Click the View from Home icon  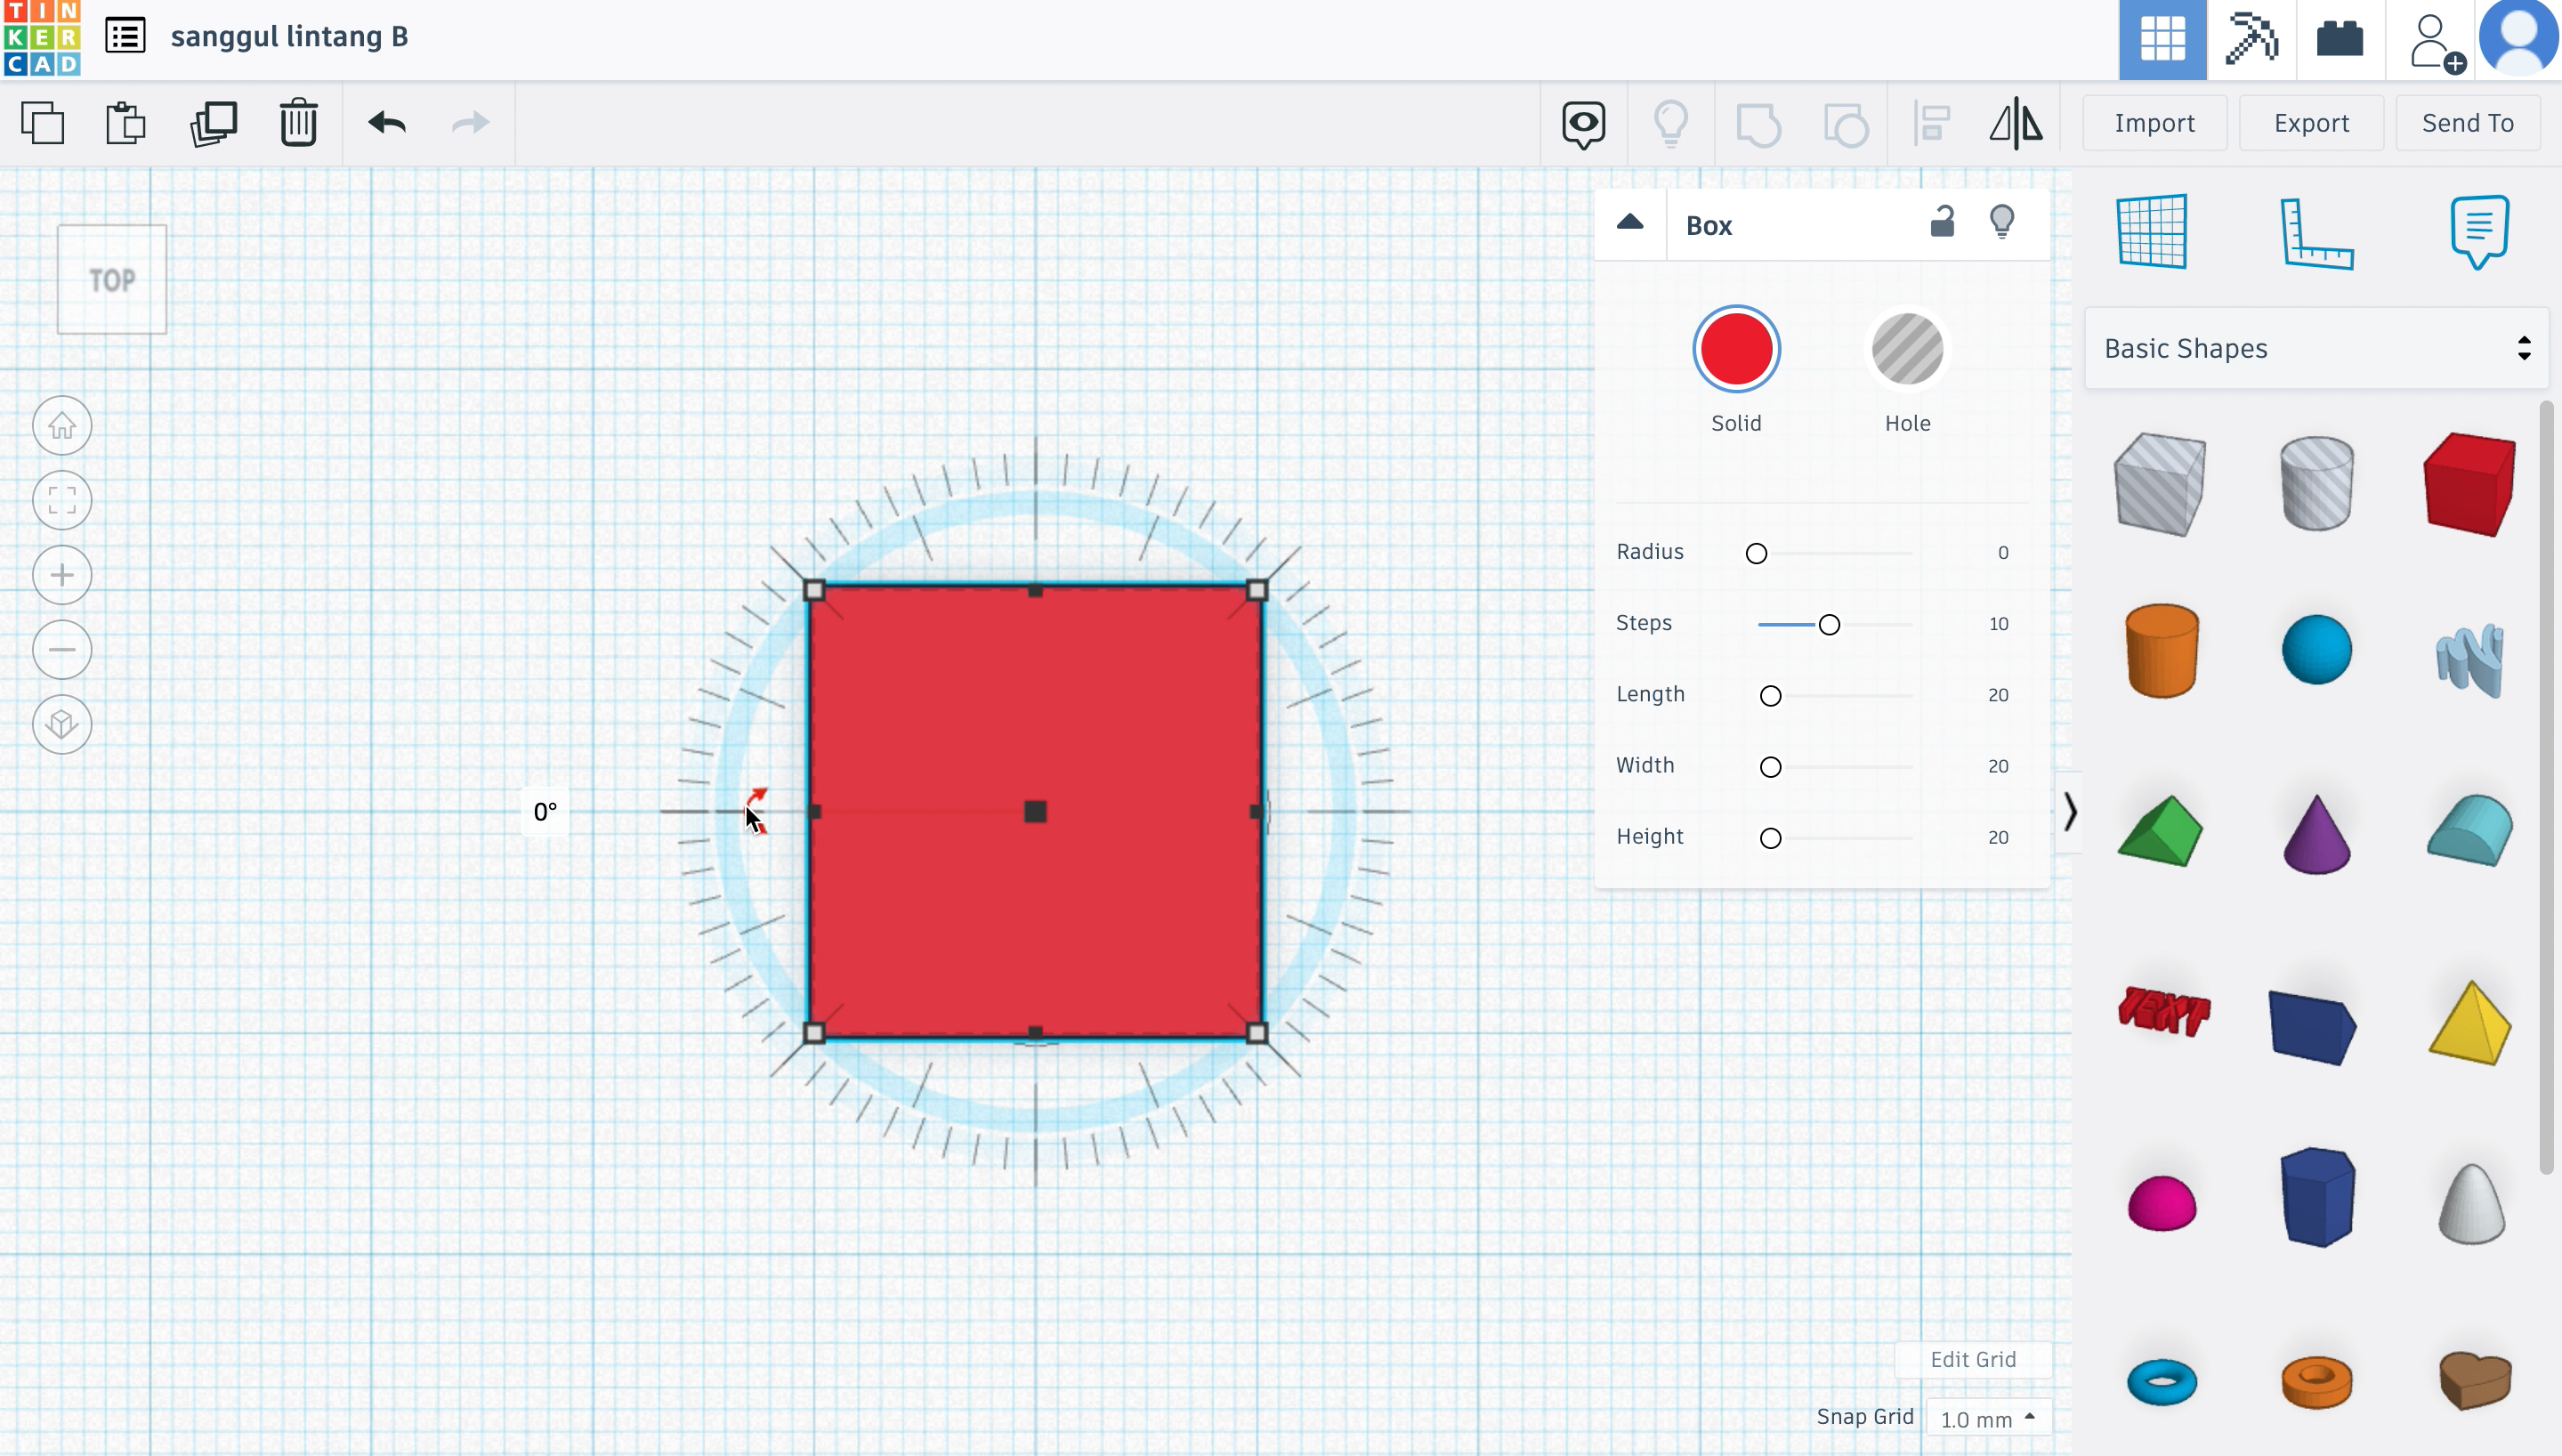61,425
